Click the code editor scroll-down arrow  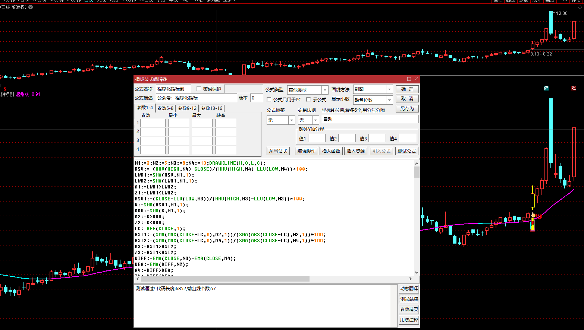[x=417, y=273]
